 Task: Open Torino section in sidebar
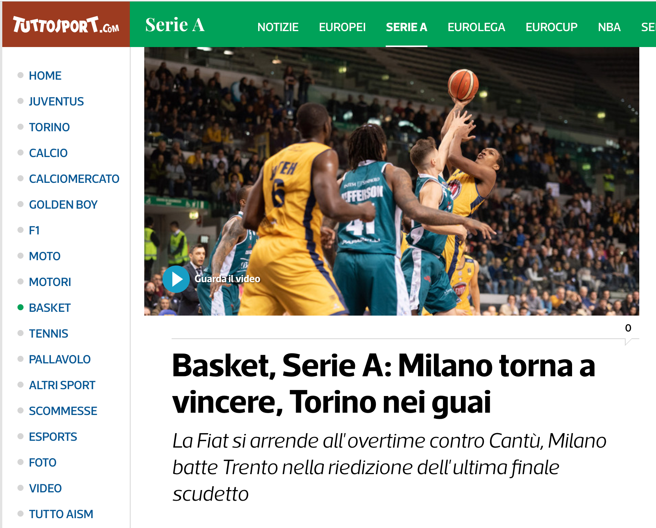(49, 127)
